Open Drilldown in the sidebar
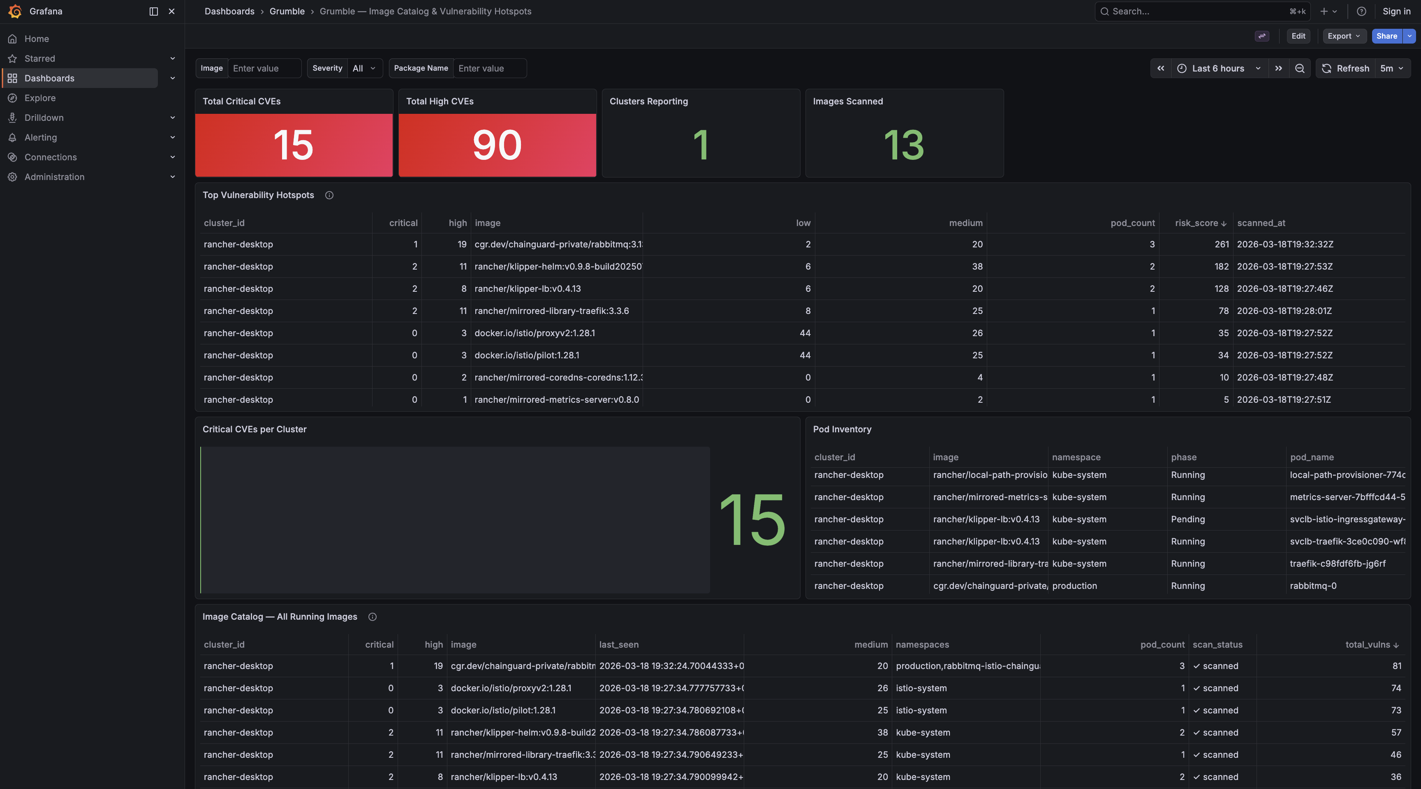1421x789 pixels. 44,118
